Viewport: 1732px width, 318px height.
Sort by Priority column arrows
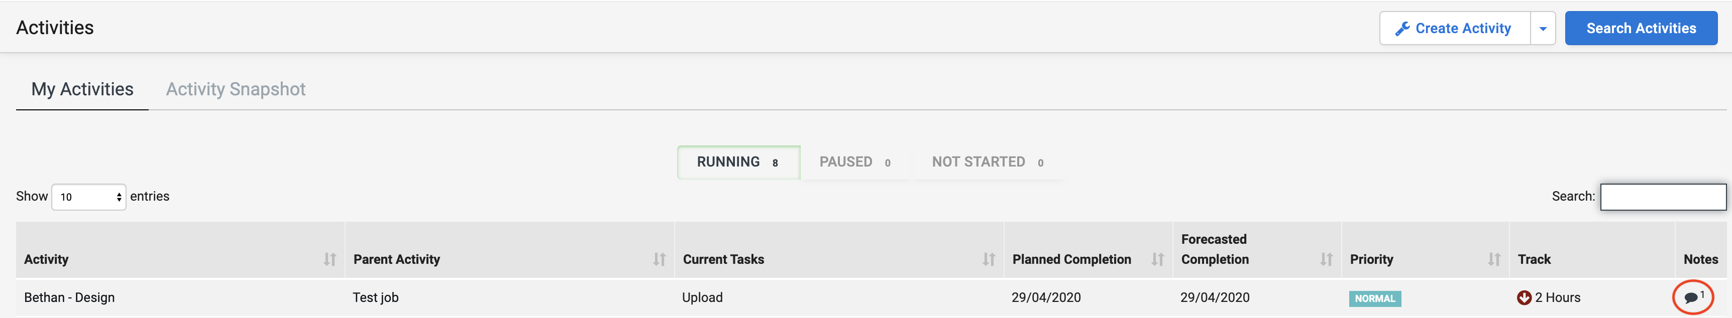pos(1494,260)
